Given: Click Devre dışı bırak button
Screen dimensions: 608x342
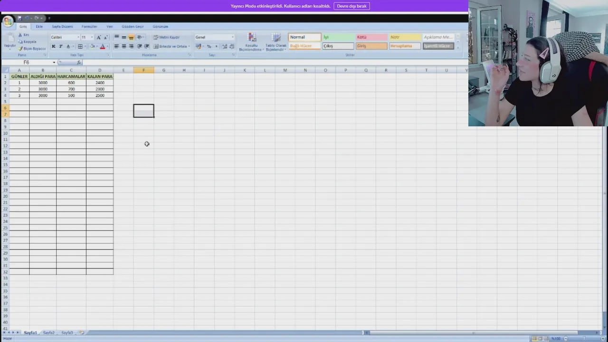Looking at the screenshot, I should coord(352,6).
